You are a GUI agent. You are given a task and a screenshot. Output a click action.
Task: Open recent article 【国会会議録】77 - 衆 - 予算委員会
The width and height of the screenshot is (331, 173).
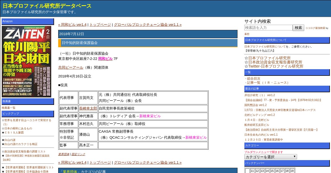283,100
